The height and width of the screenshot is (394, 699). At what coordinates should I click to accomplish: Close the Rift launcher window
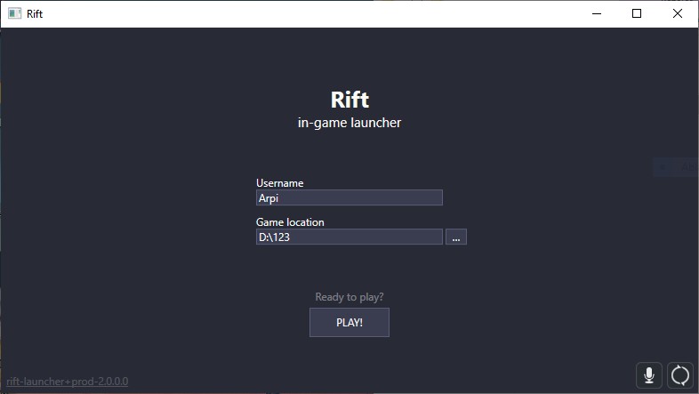[x=679, y=13]
